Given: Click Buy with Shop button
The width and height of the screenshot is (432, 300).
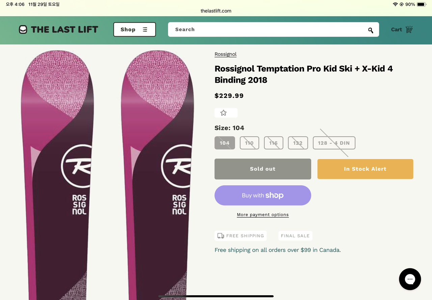Looking at the screenshot, I should coord(263,195).
